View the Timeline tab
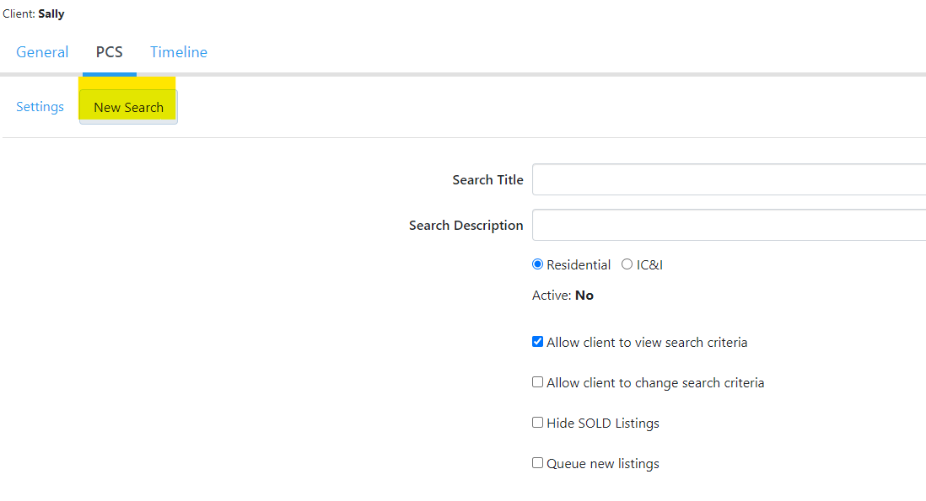 pyautogui.click(x=178, y=51)
